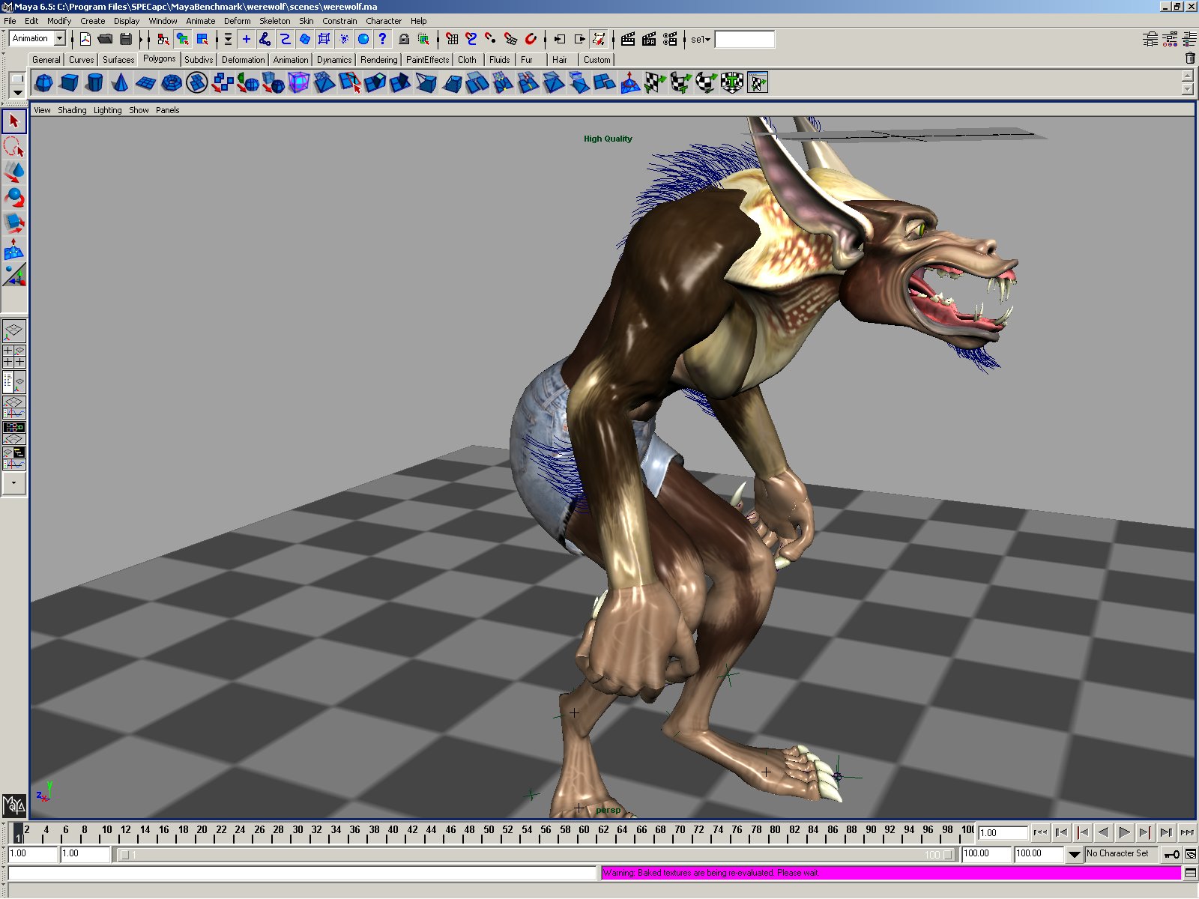Toggle the Channel Box display icon
The height and width of the screenshot is (899, 1199).
[1189, 39]
